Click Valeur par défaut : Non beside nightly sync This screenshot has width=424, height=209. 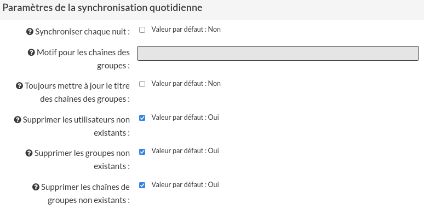click(186, 30)
